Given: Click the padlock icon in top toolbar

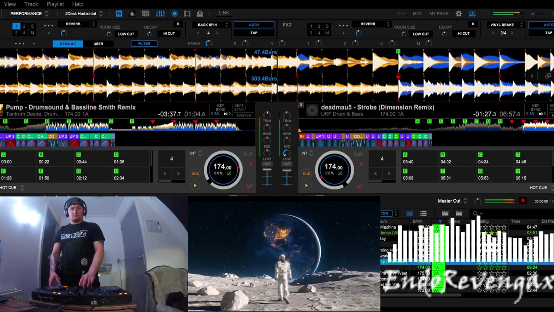Looking at the screenshot, I should tap(132, 14).
